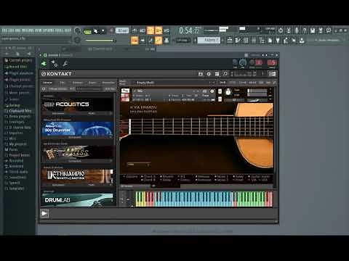This screenshot has width=349, height=261.
Task: Click the instrument Tune knob
Action: (x=228, y=92)
